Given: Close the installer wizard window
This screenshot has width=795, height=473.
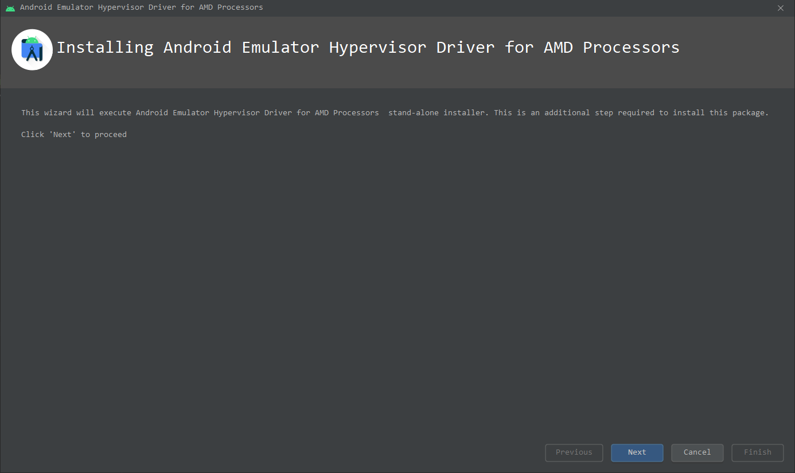Looking at the screenshot, I should tap(780, 8).
